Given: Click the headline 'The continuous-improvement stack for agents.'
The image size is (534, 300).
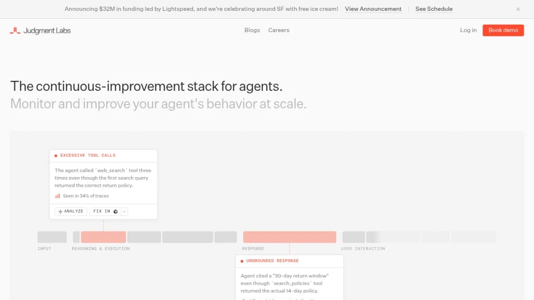Looking at the screenshot, I should pyautogui.click(x=146, y=86).
